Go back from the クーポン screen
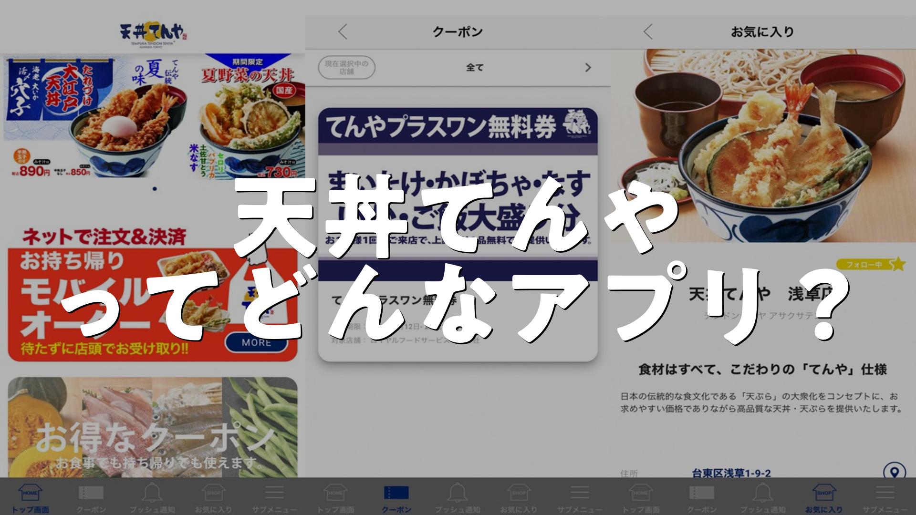This screenshot has height=515, width=916. pos(343,32)
